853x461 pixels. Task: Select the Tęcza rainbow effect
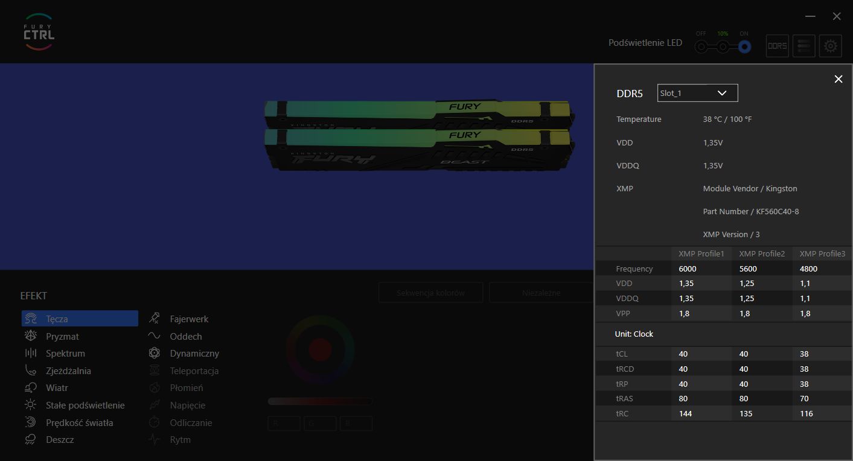[x=80, y=319]
